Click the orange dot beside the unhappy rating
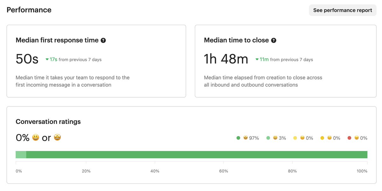 coord(322,138)
